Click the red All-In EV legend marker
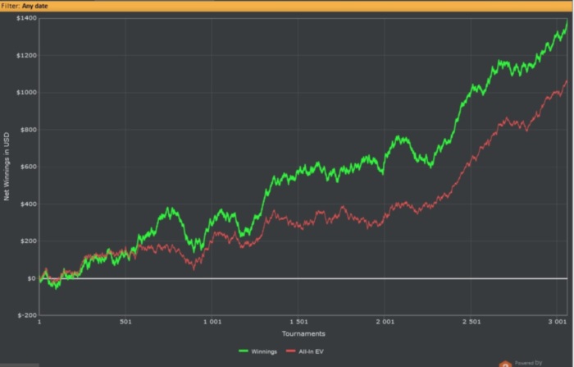574x367 pixels. [x=290, y=351]
